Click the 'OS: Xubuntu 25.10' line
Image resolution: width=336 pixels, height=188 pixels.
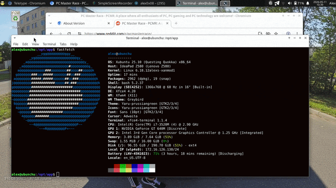click(x=150, y=62)
